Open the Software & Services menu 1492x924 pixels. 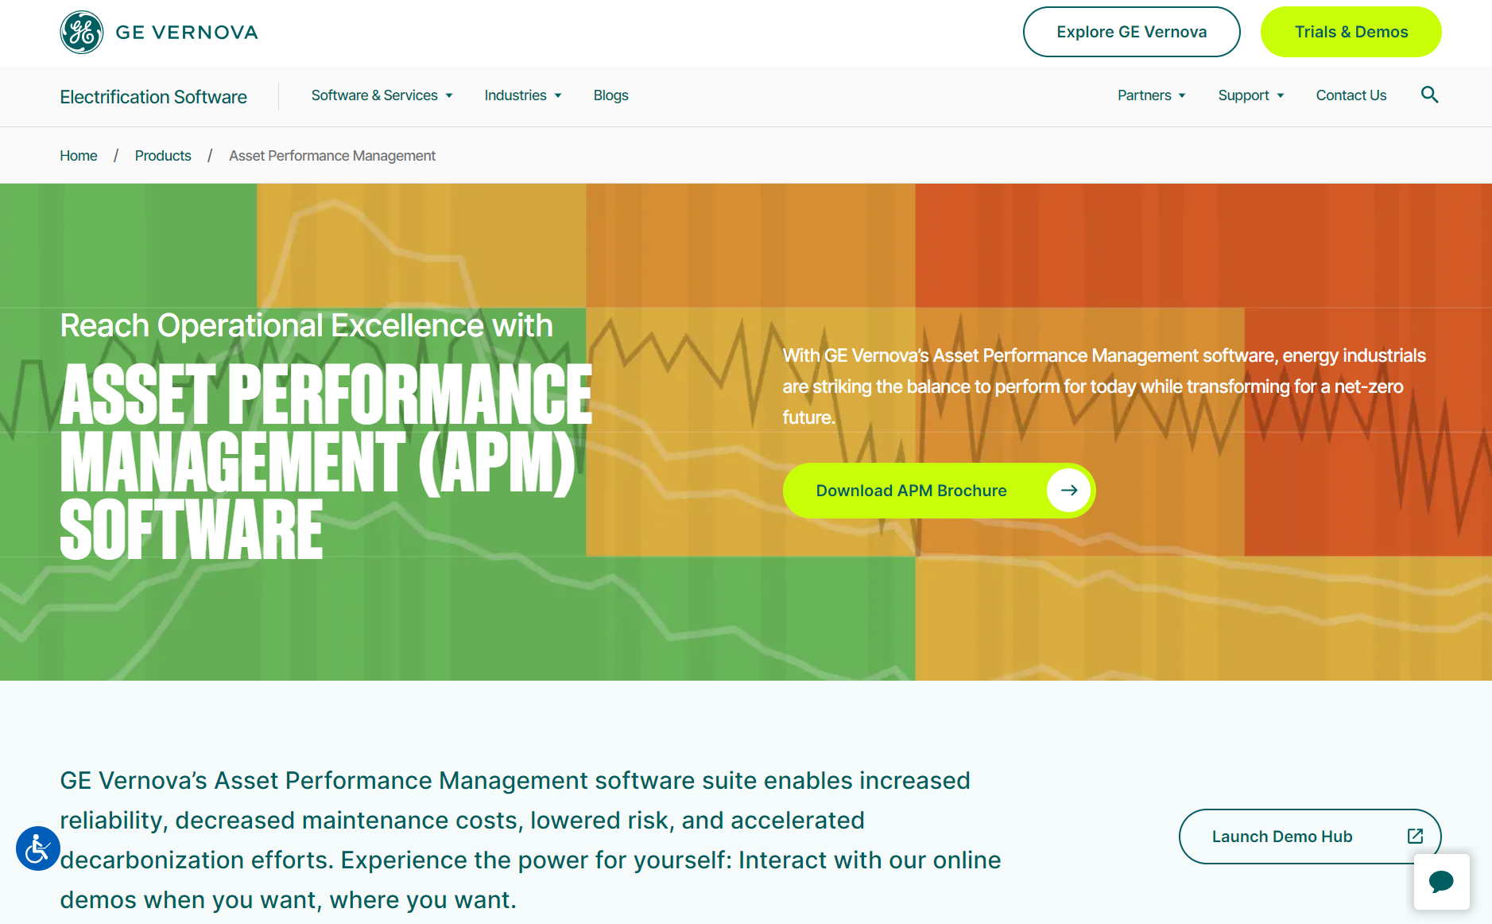(382, 95)
